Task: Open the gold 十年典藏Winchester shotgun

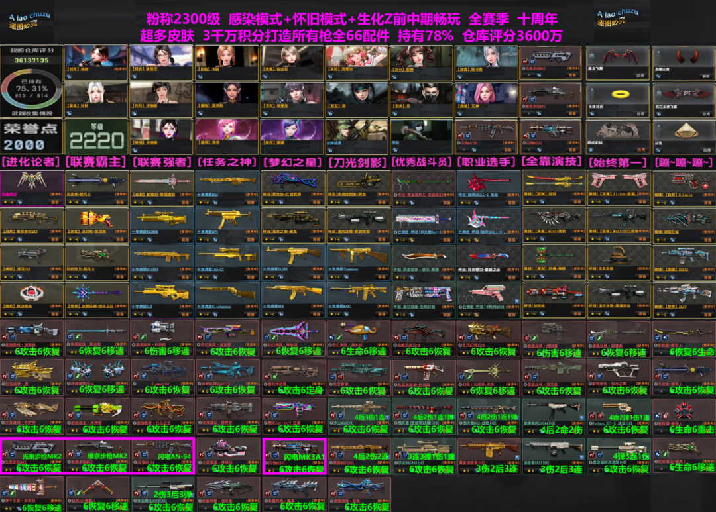Action: (x=227, y=300)
